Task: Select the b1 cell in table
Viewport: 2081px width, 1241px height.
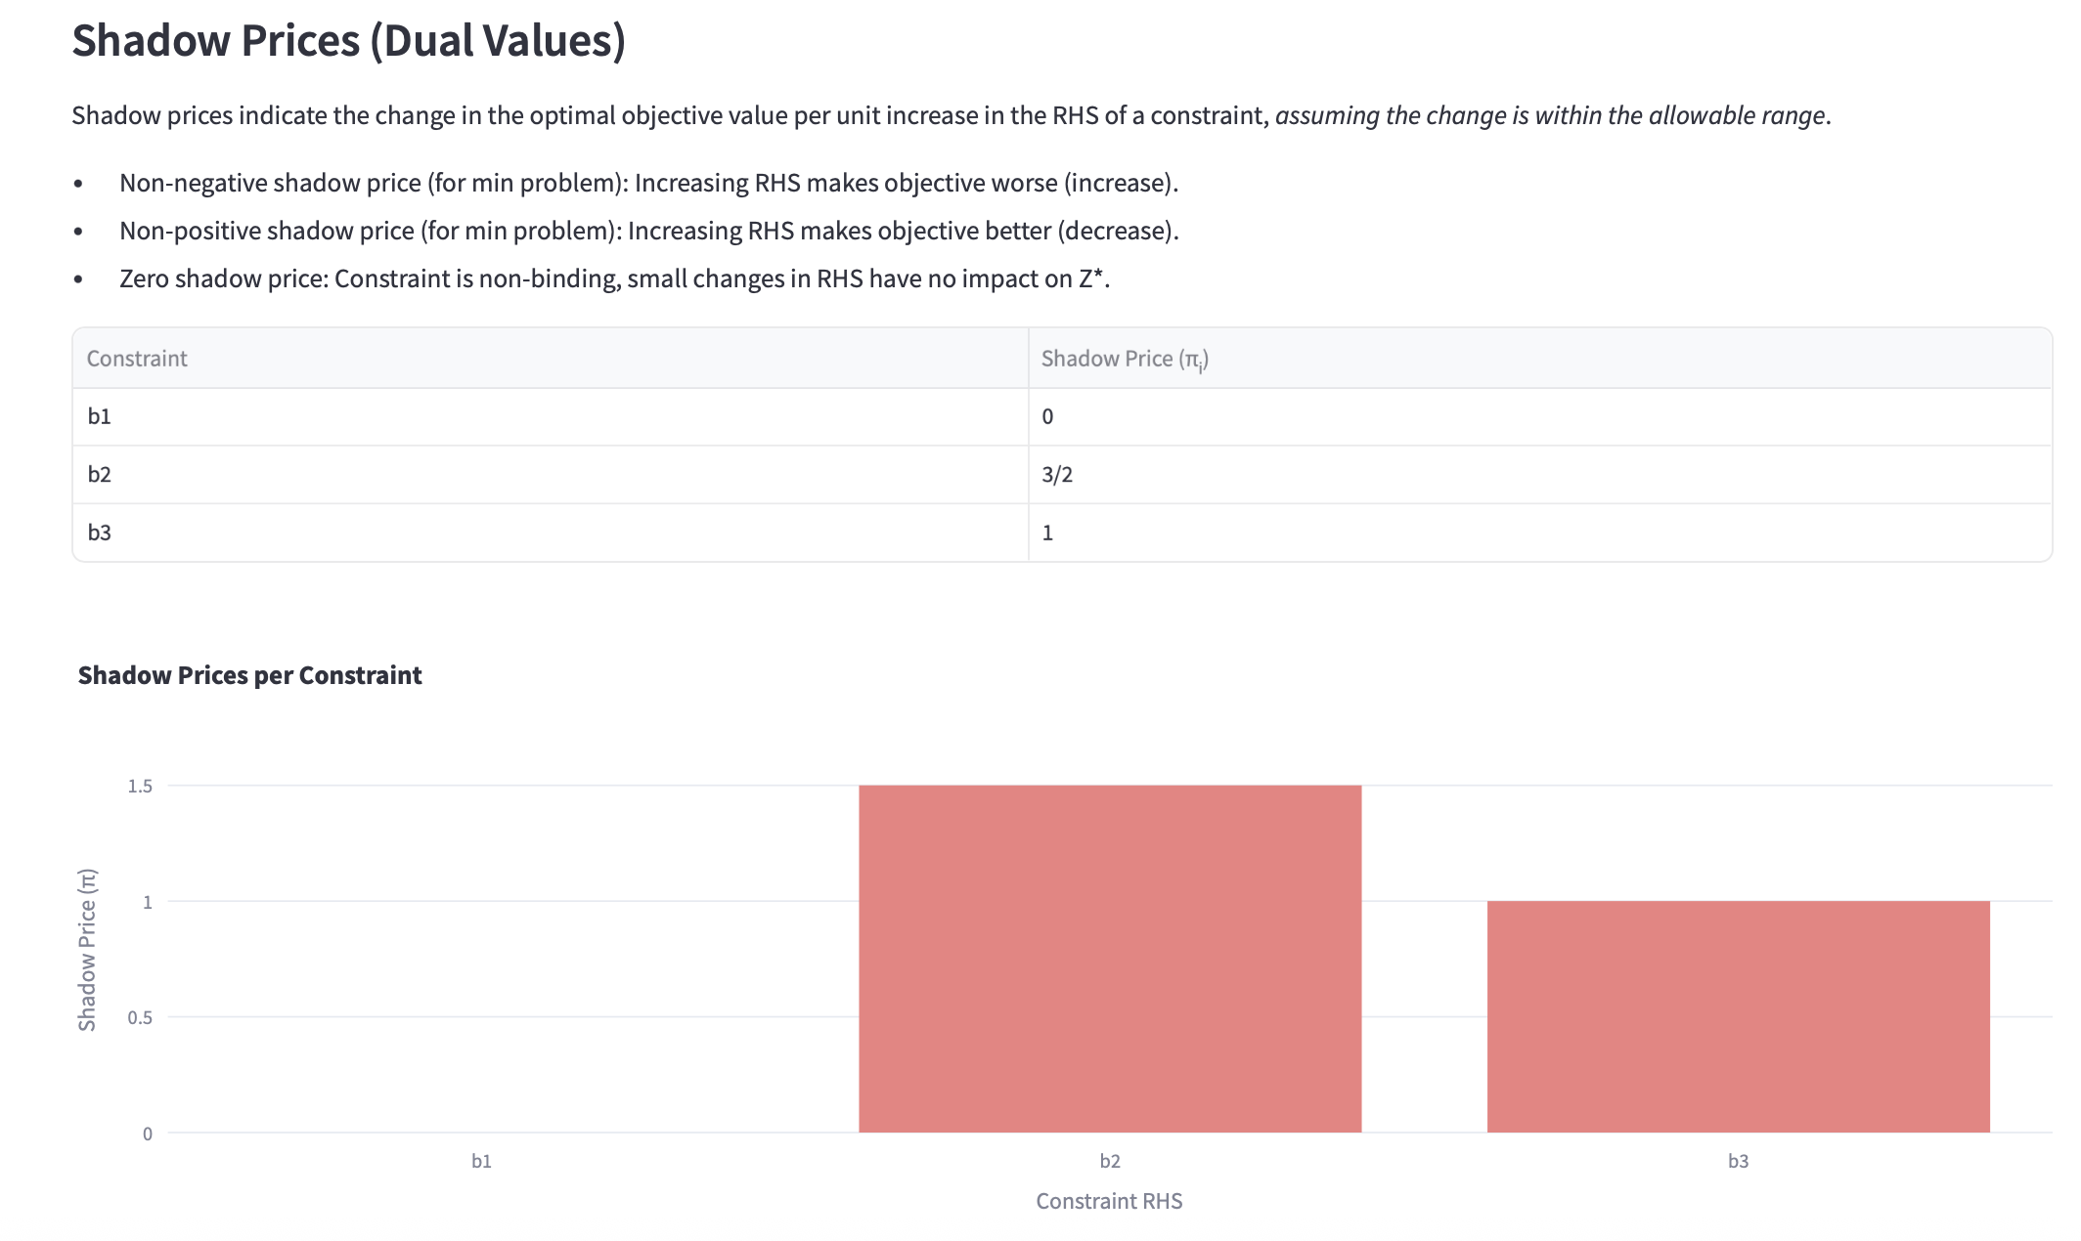Action: coord(100,416)
